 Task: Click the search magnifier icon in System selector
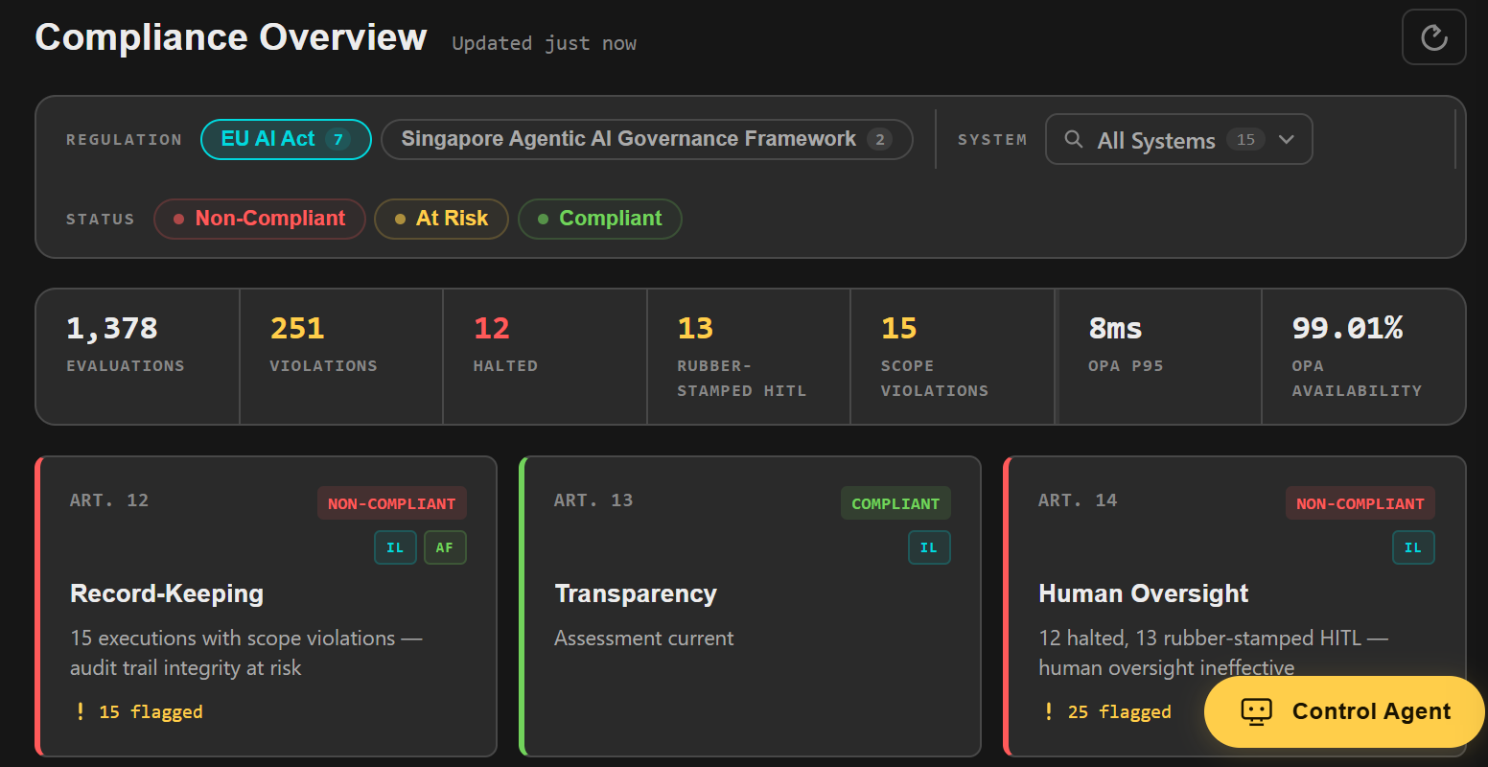point(1074,139)
